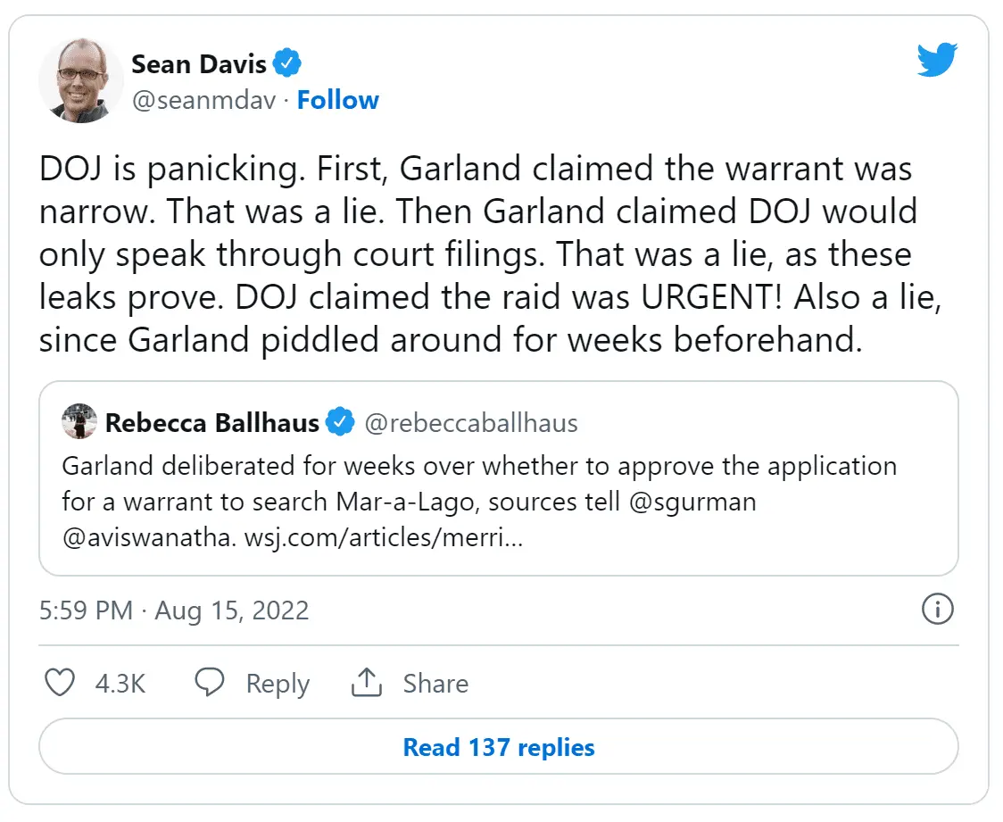Open the tweet info icon
This screenshot has width=1003, height=822.
click(x=937, y=610)
